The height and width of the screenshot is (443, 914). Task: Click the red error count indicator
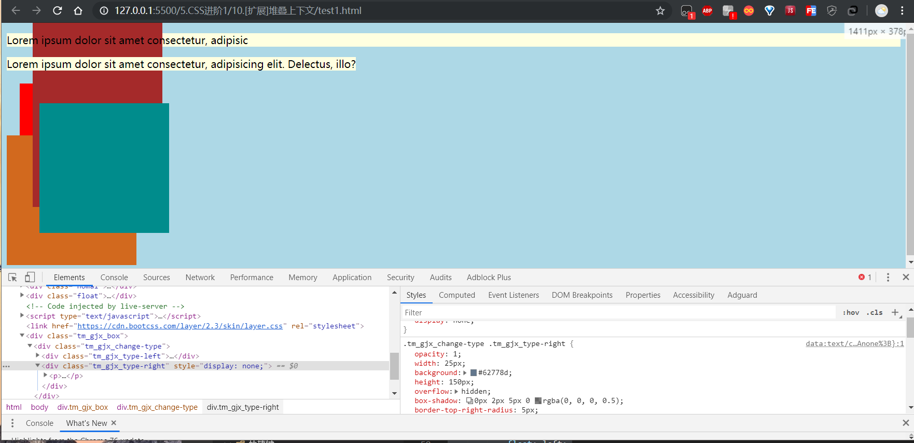[865, 278]
